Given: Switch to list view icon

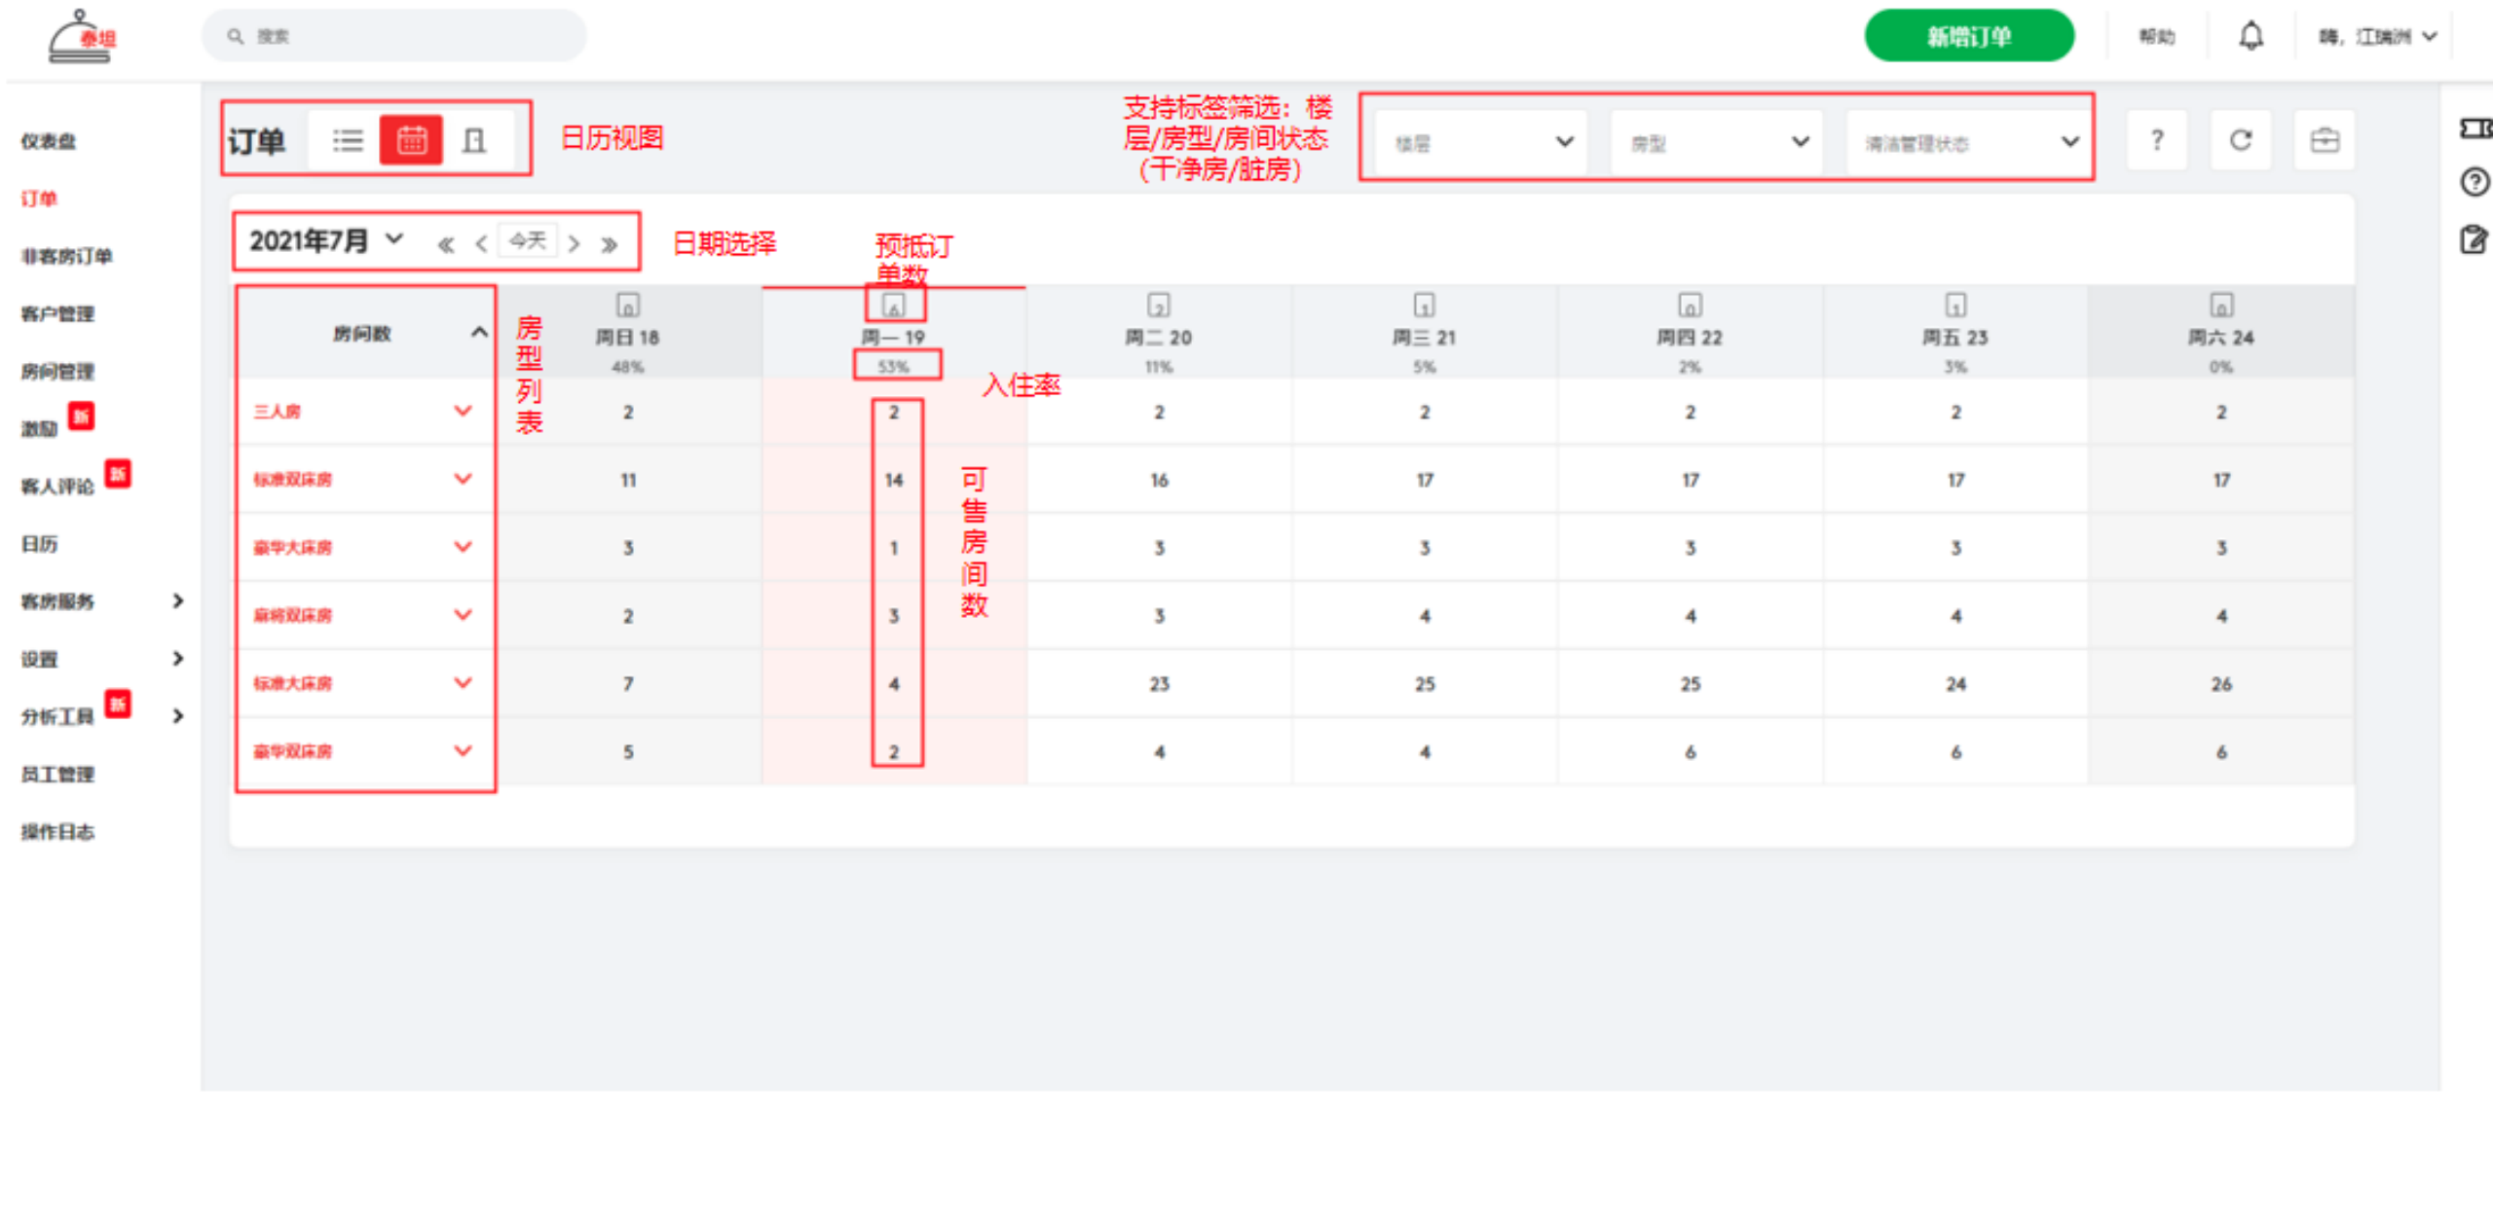Looking at the screenshot, I should tap(348, 141).
